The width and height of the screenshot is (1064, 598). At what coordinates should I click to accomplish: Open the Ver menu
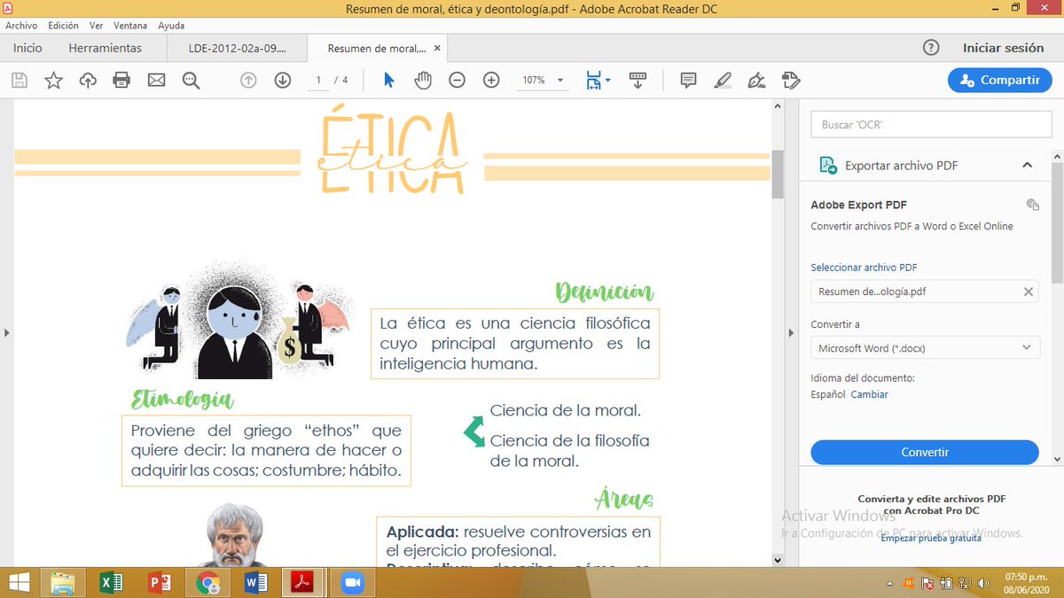pyautogui.click(x=97, y=26)
